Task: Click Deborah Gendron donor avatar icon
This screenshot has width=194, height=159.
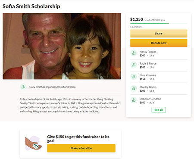Action: click(x=134, y=100)
